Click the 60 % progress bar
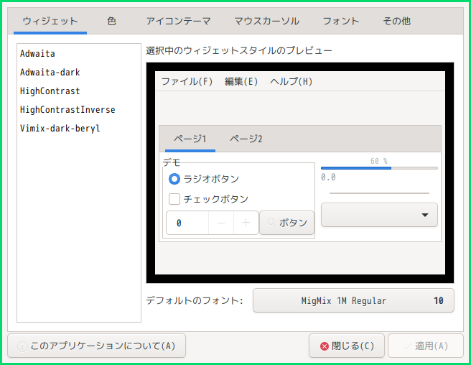This screenshot has height=365, width=471. (379, 168)
